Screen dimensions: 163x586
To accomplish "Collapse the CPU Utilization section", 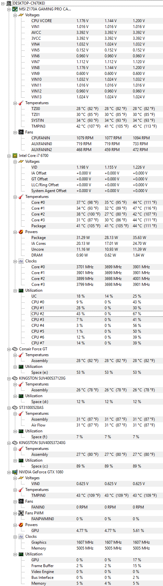I will 15,290.
